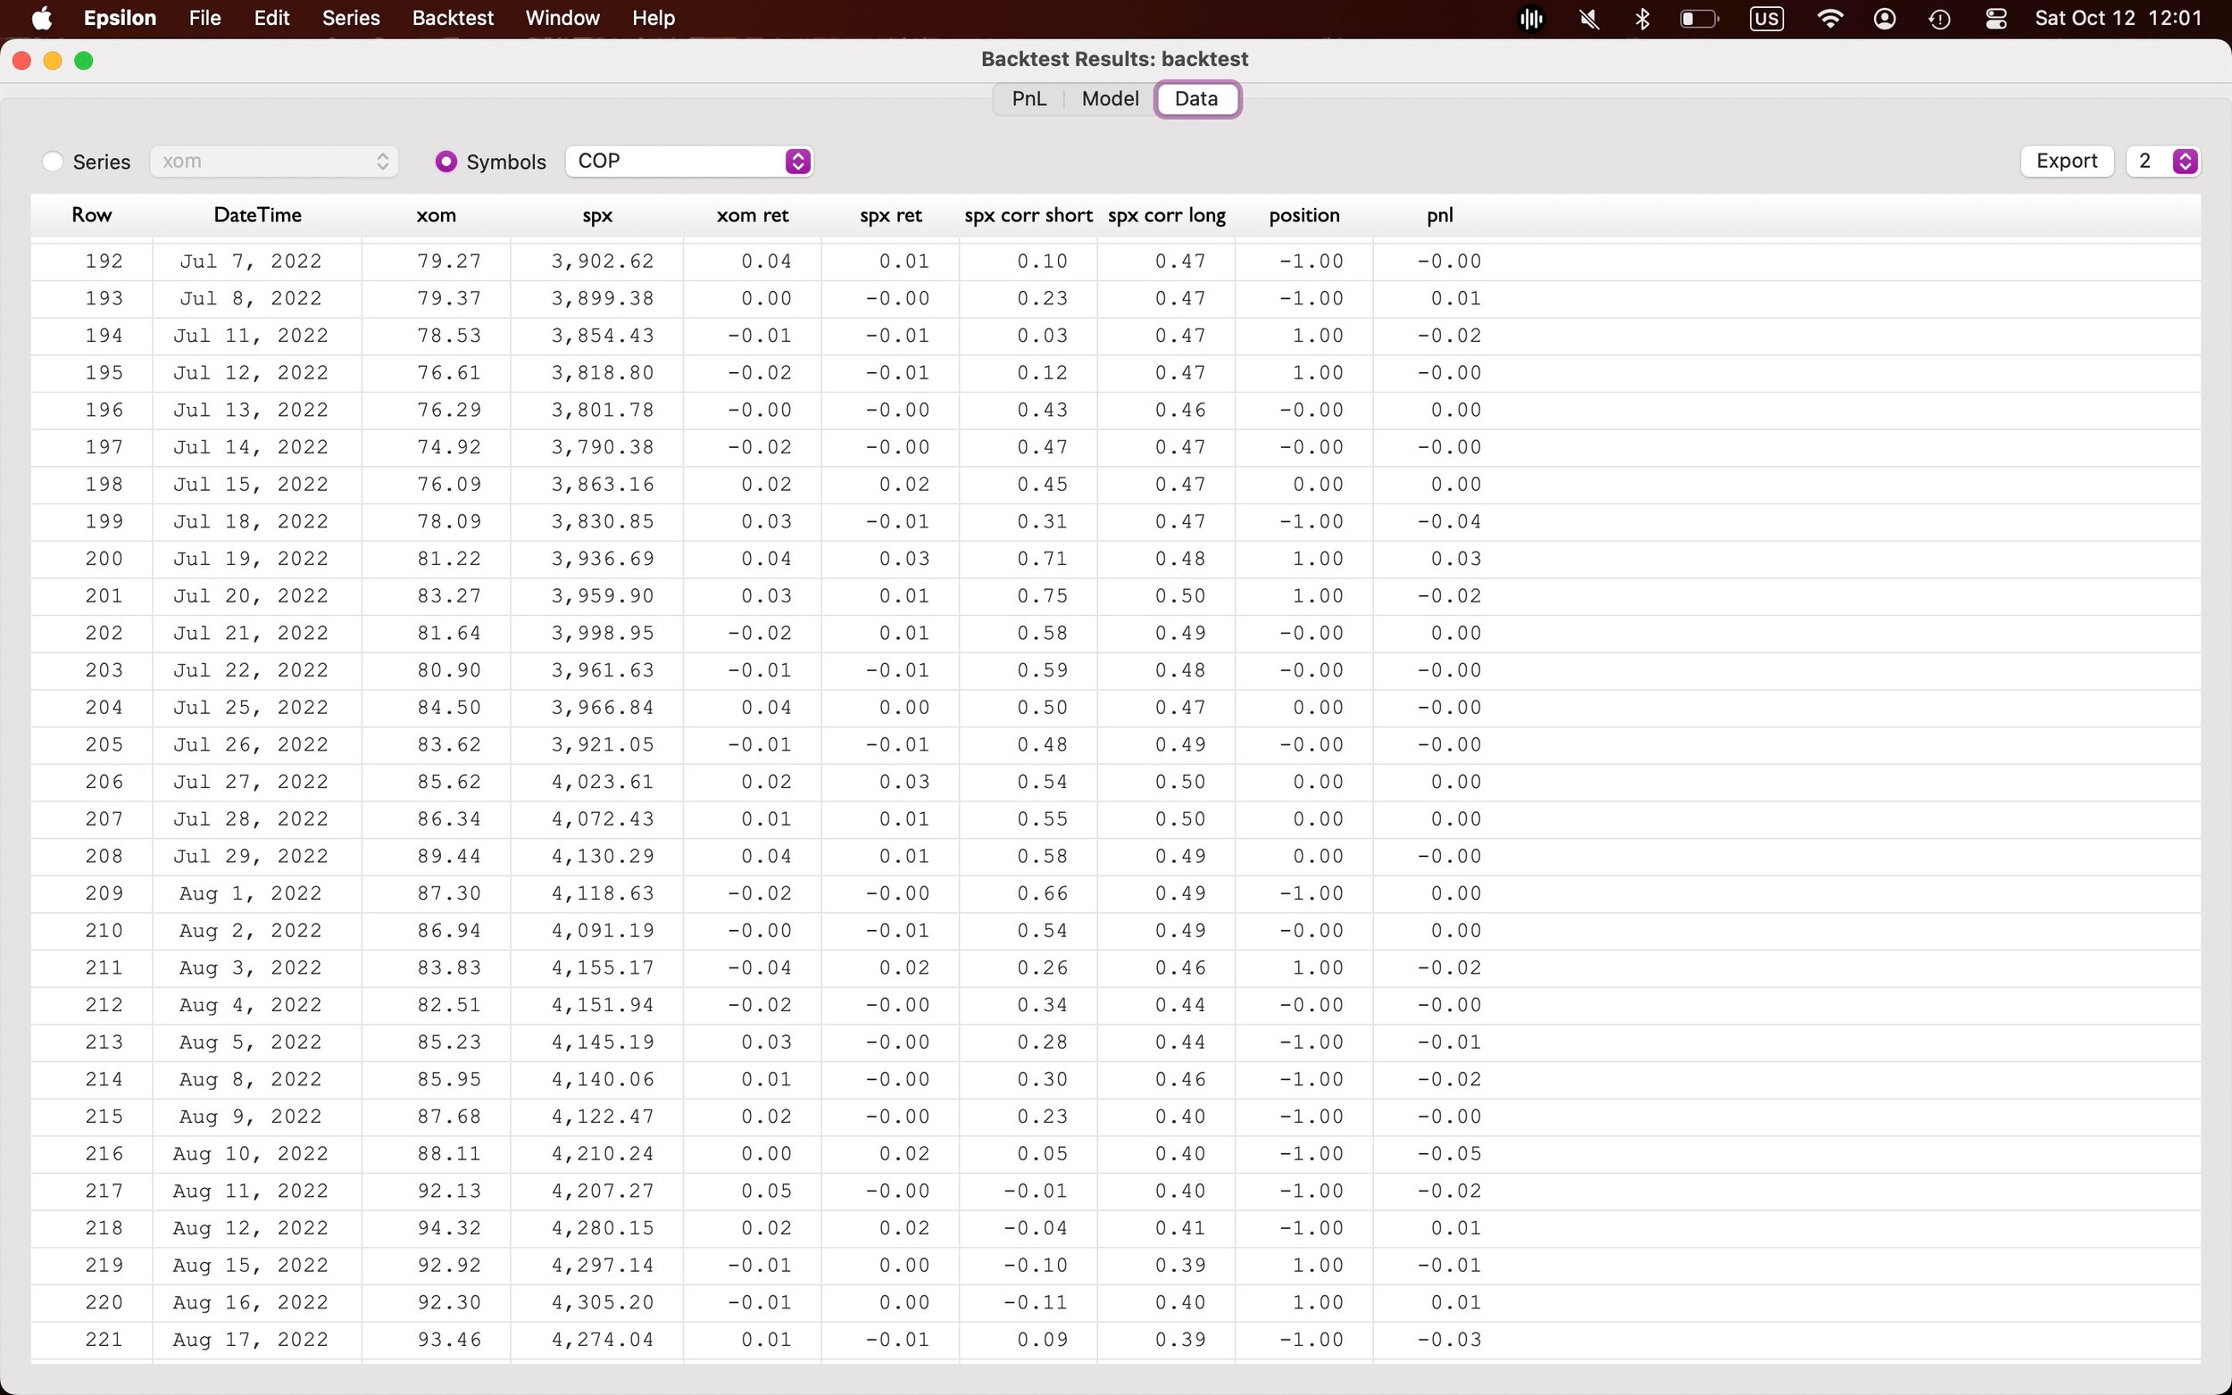Click spx value 3,801.78
Viewport: 2232px width, 1395px height.
coord(603,410)
